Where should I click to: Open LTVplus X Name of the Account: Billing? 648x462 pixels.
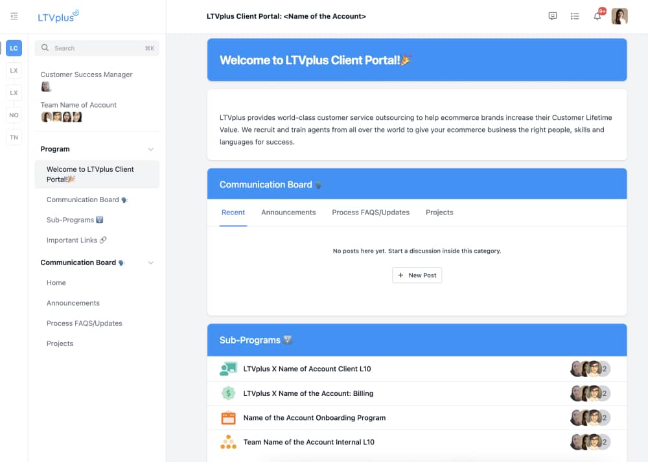[417, 393]
